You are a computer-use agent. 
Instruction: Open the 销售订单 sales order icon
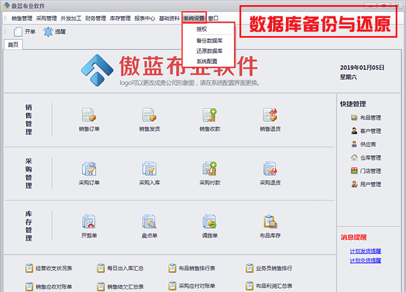(x=89, y=115)
